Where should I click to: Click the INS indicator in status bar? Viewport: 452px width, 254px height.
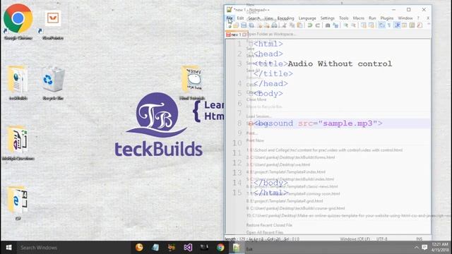(419, 239)
